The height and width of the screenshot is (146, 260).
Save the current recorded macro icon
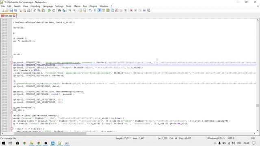coord(149,10)
